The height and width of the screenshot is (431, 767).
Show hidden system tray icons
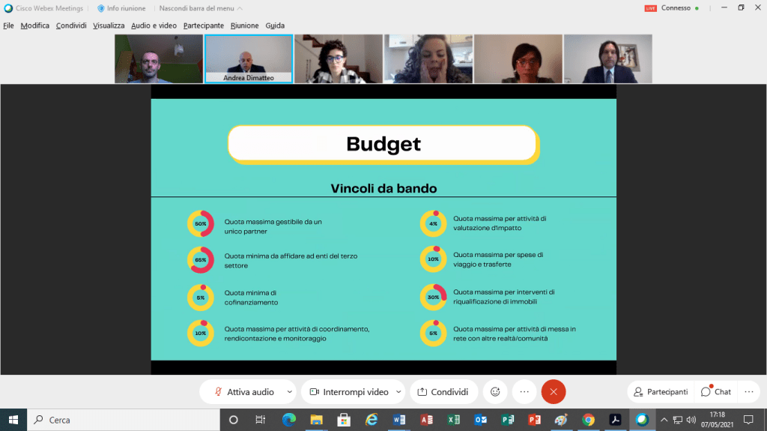coord(664,420)
